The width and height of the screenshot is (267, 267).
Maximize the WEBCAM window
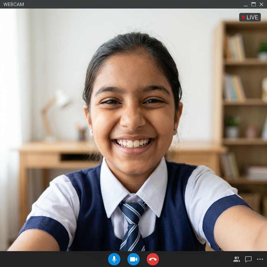253,4
